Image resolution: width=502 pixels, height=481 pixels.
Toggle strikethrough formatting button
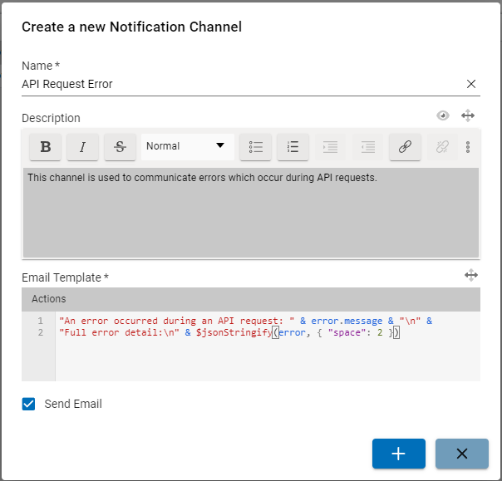tap(120, 147)
